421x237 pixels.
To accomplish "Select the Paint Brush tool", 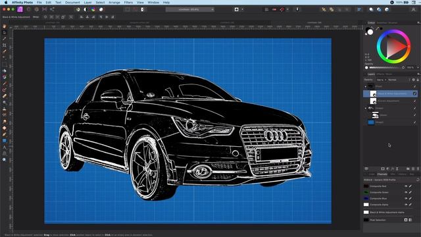I will click(5, 84).
